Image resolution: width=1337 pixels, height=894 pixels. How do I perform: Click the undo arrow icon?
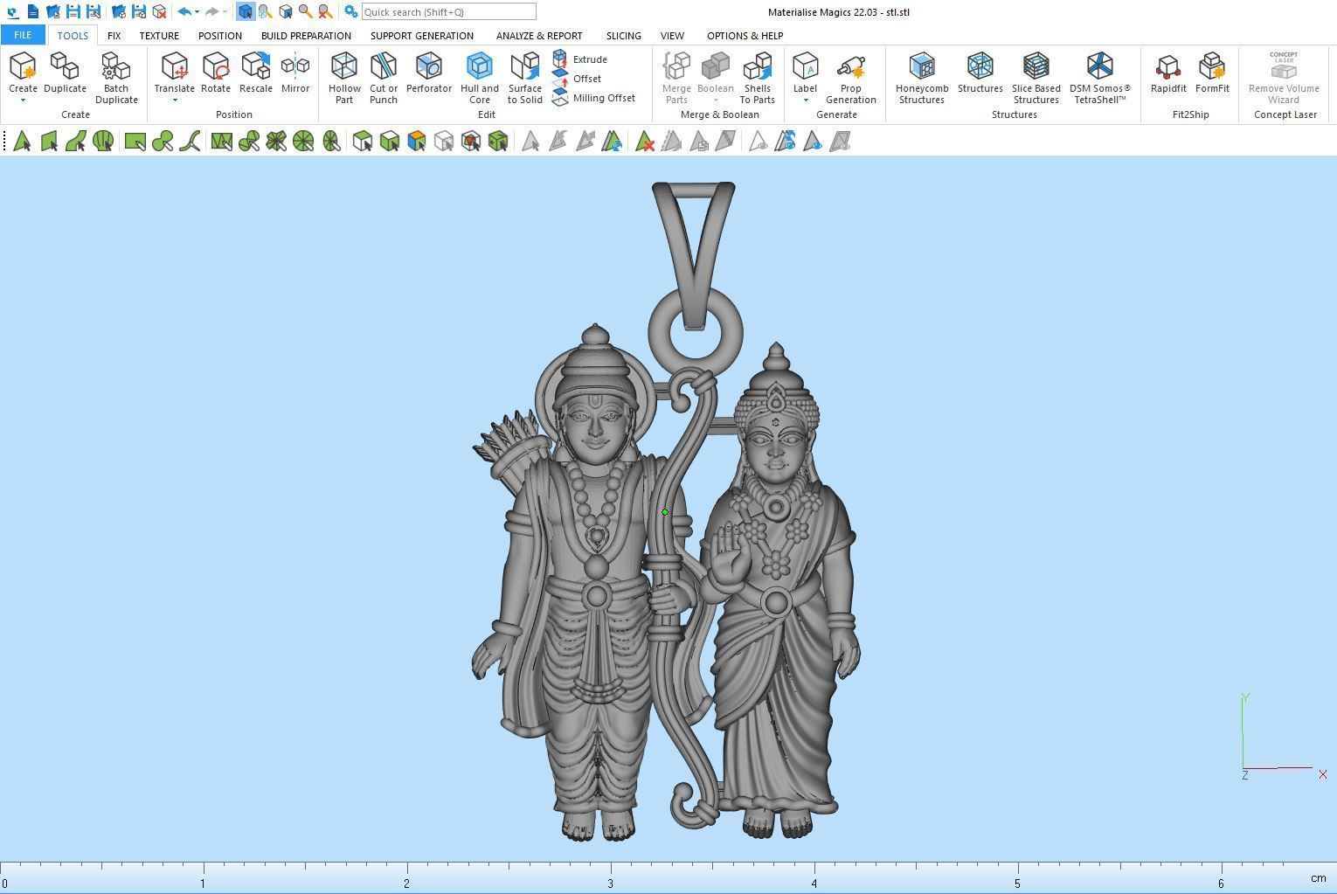(184, 11)
